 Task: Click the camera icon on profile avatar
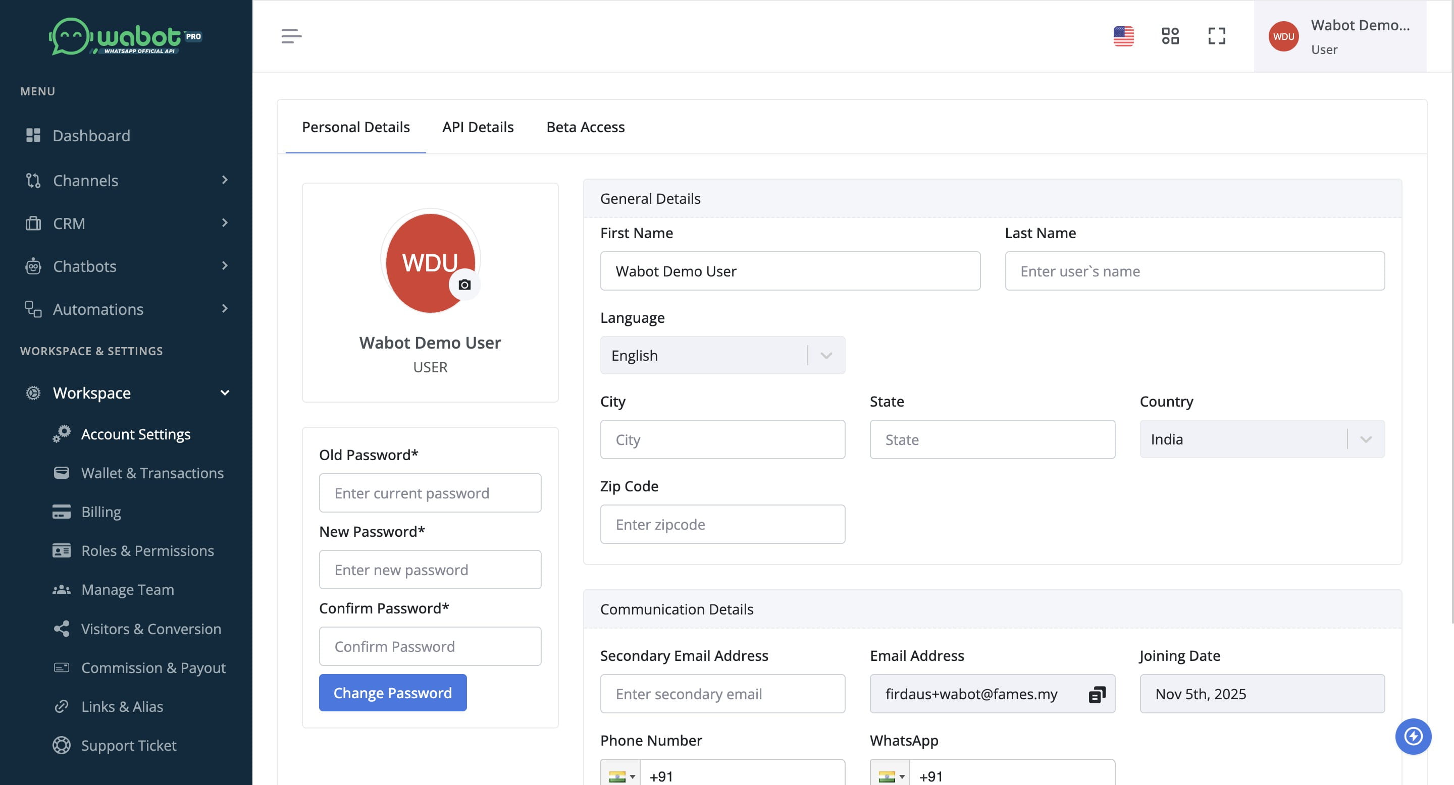[x=464, y=285]
